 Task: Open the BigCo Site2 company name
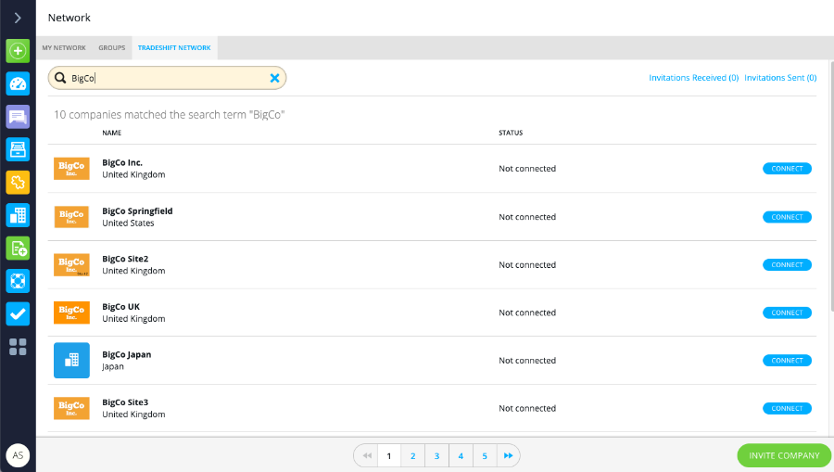125,259
